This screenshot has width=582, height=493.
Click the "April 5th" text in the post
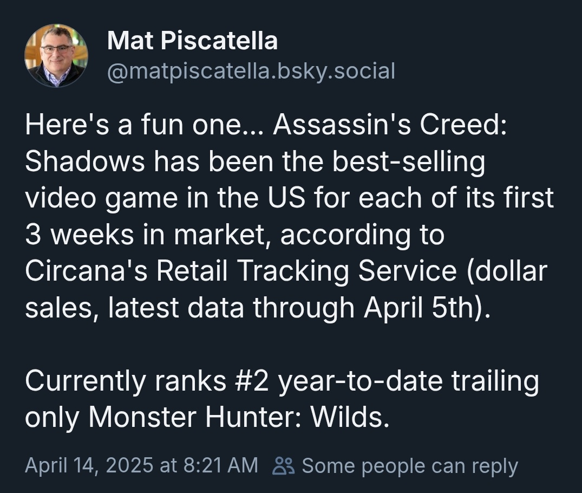[x=419, y=308]
